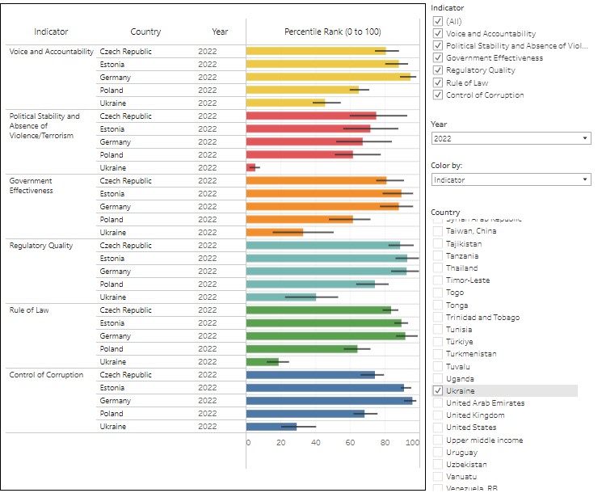Click Poland under Voice and Accountability
Image resolution: width=602 pixels, height=493 pixels.
click(x=112, y=91)
